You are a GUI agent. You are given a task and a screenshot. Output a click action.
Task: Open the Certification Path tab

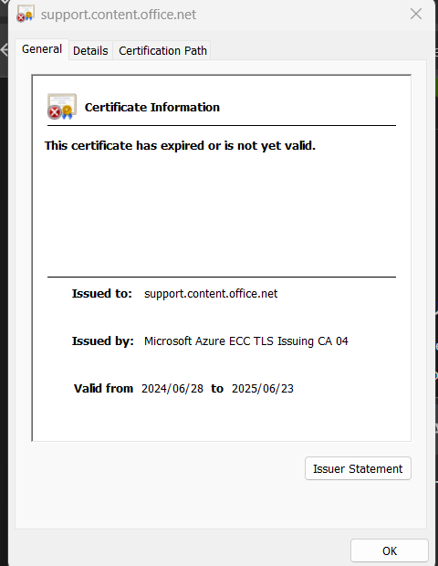(162, 50)
